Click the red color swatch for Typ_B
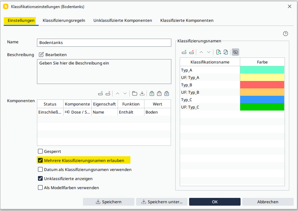The height and width of the screenshot is (211, 298). point(262,85)
